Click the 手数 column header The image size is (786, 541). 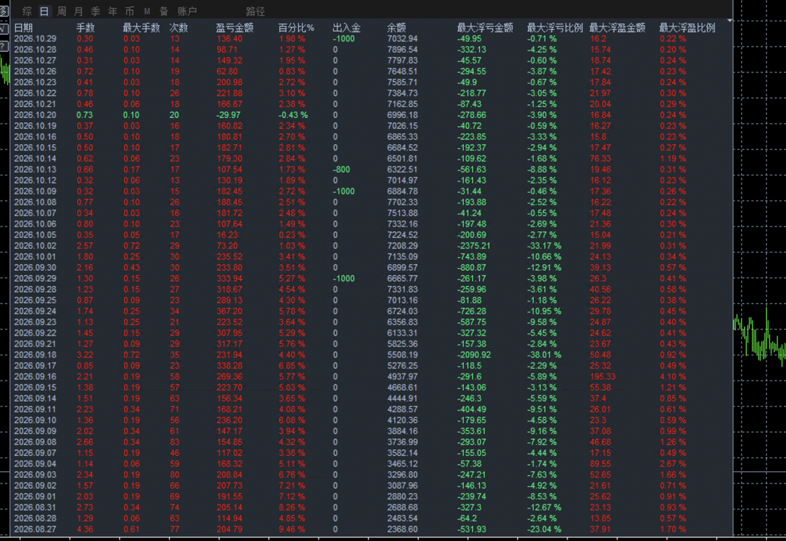point(86,28)
